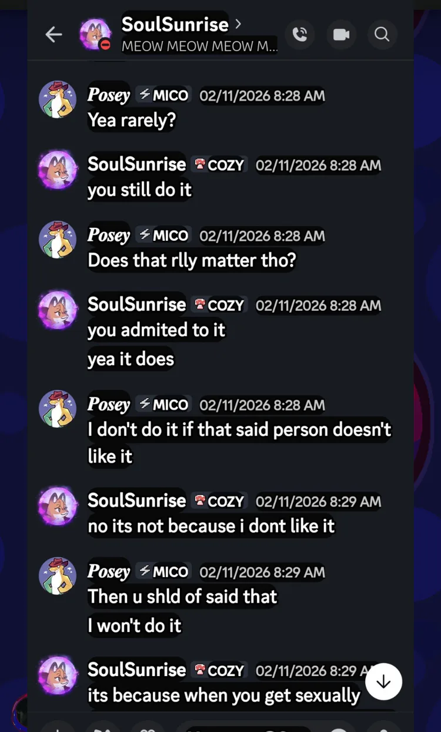Open the chat search magnifier
The image size is (441, 732).
[382, 35]
